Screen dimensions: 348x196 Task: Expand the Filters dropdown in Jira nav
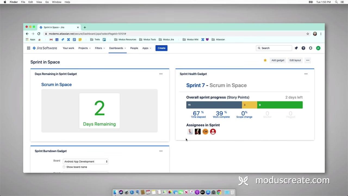pos(100,48)
